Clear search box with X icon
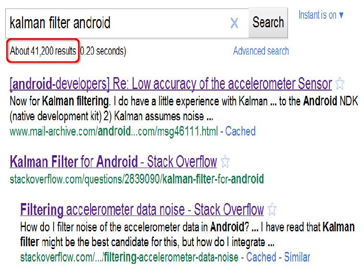364x273 pixels. pyautogui.click(x=234, y=23)
